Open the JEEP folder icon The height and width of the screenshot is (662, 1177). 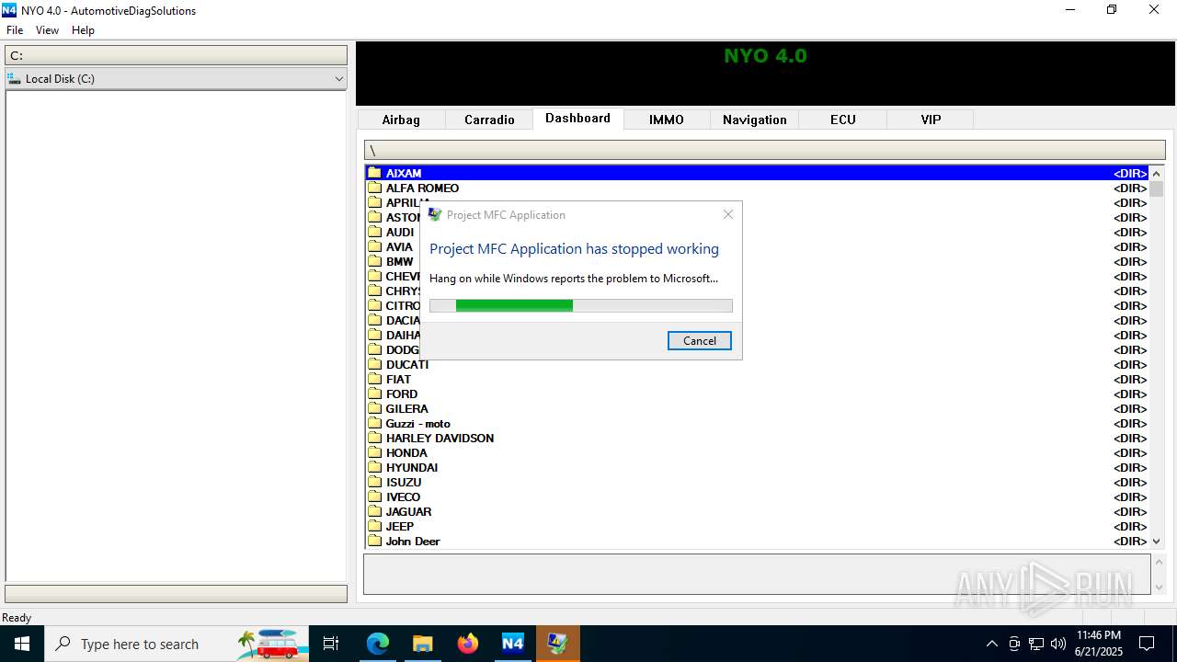coord(374,526)
